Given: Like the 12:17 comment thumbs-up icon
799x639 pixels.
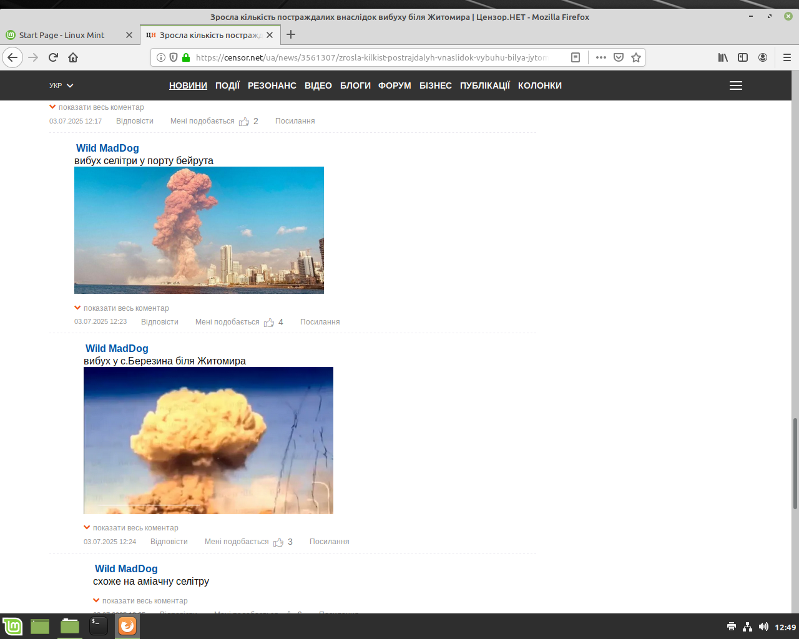Looking at the screenshot, I should [x=244, y=121].
